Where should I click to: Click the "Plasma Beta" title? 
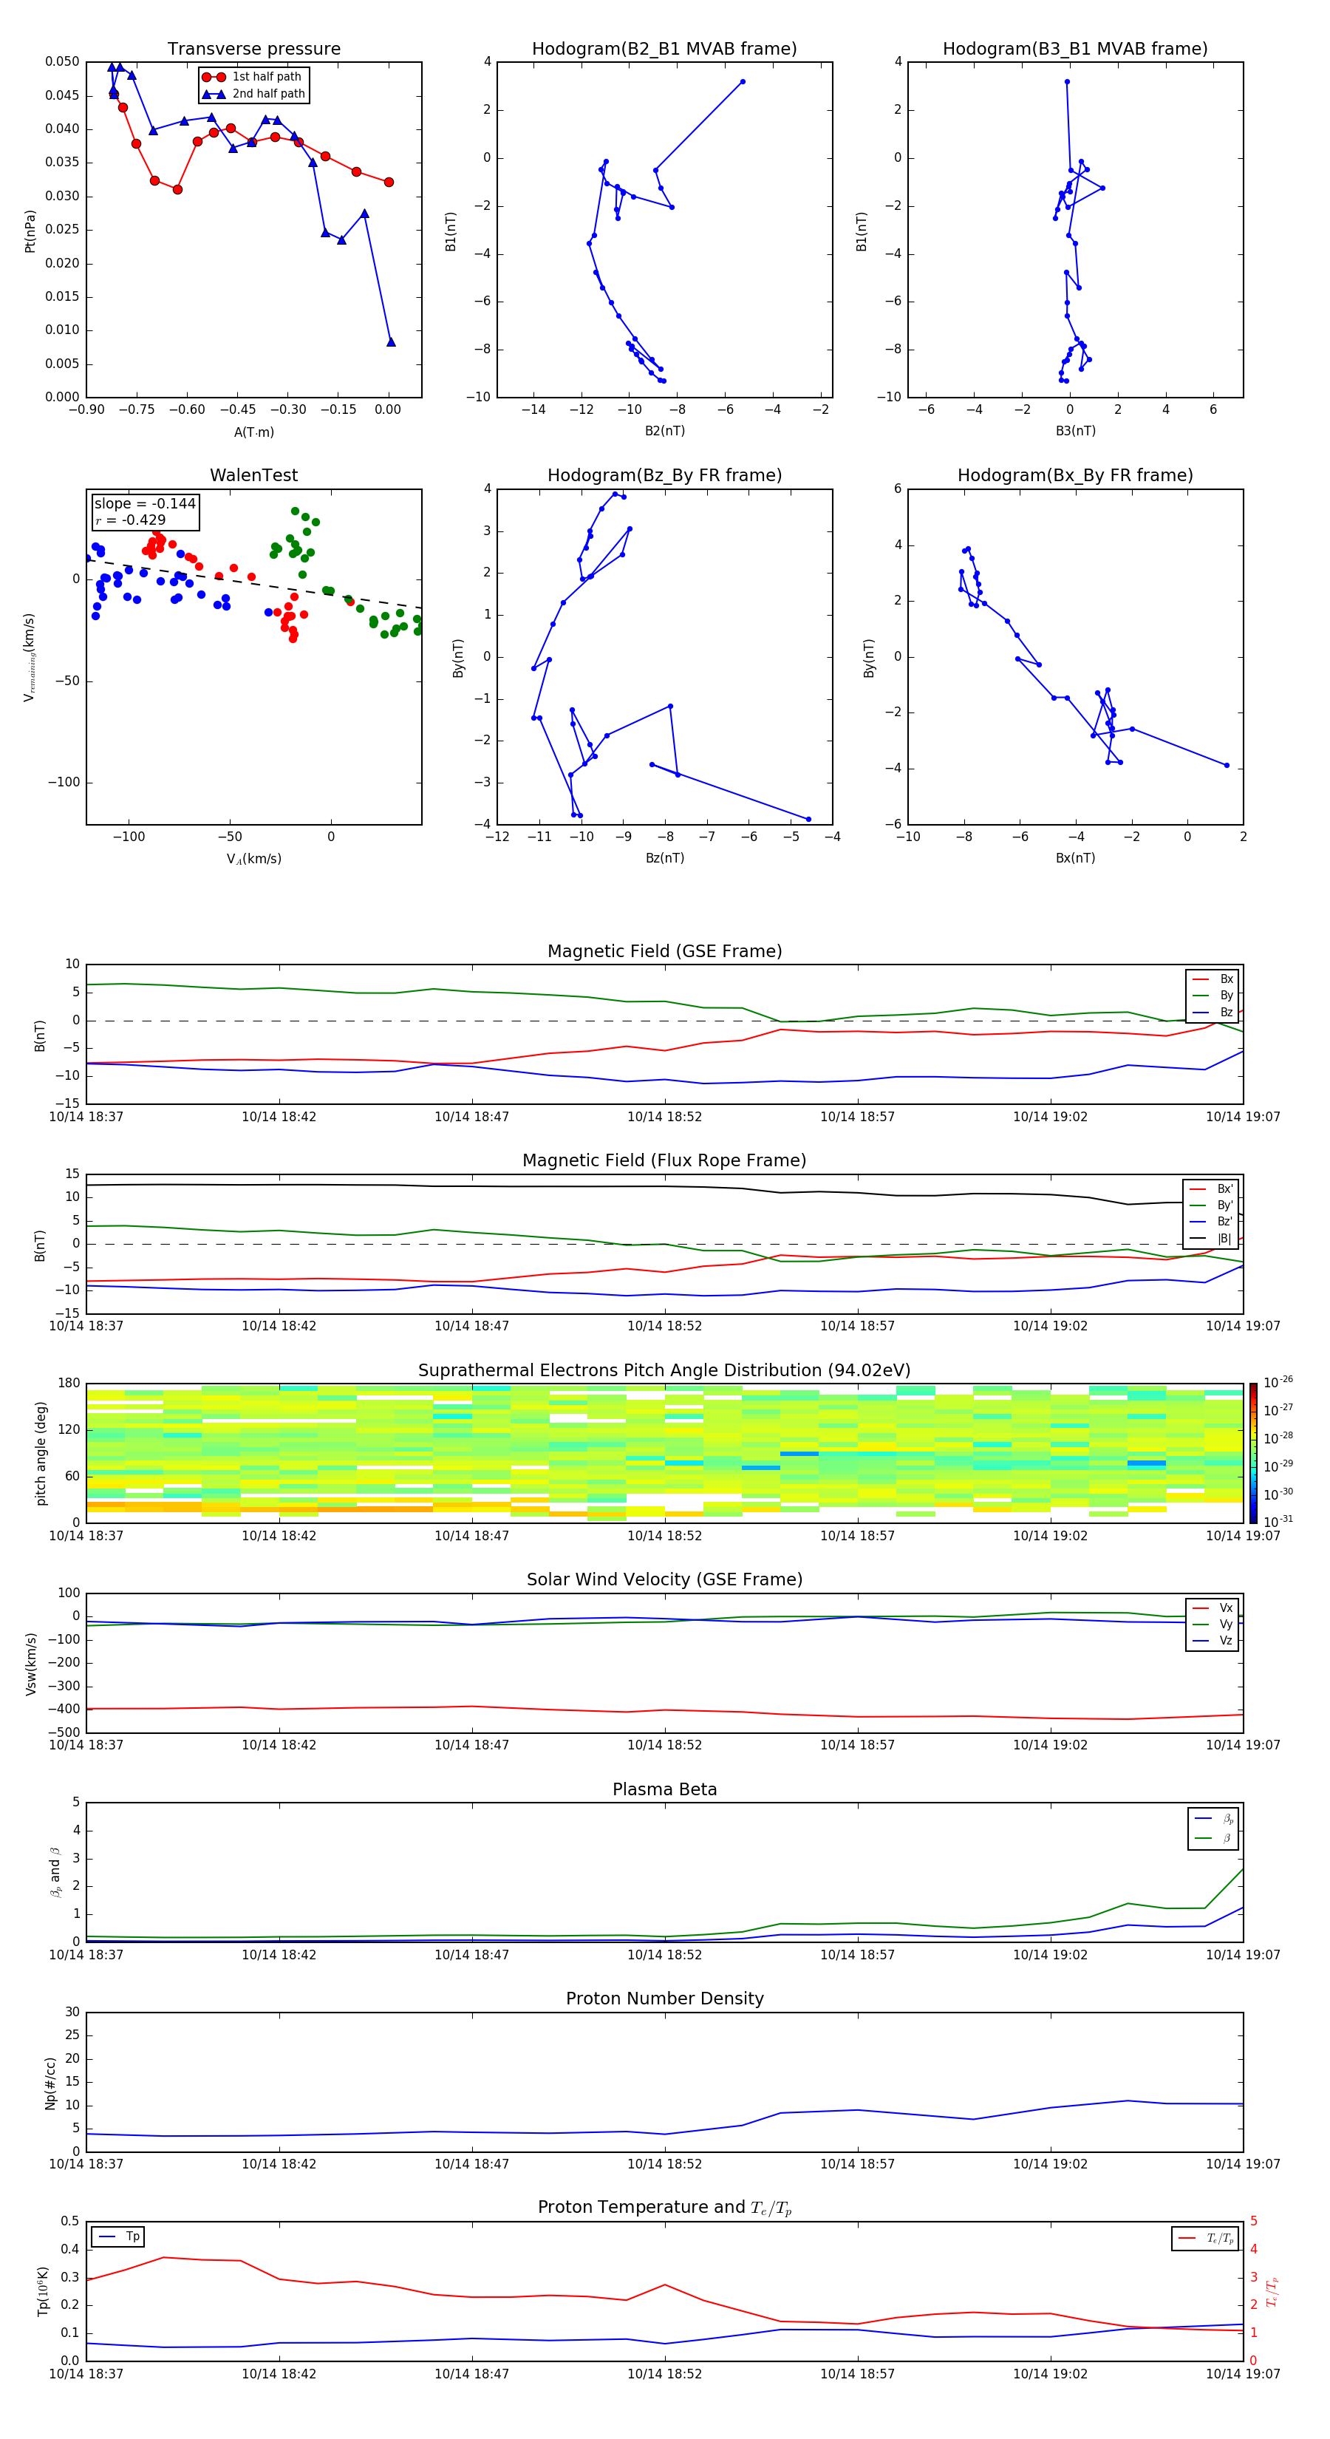(x=664, y=1789)
